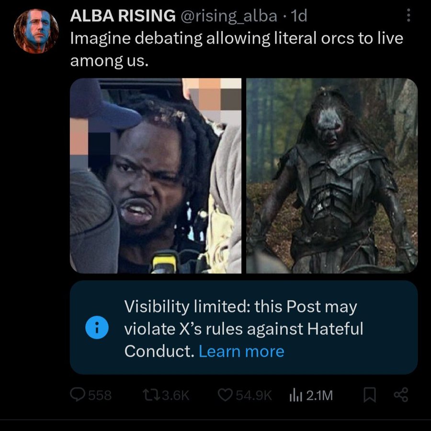Click the 1d timestamp
431x431 pixels.
coord(298,16)
